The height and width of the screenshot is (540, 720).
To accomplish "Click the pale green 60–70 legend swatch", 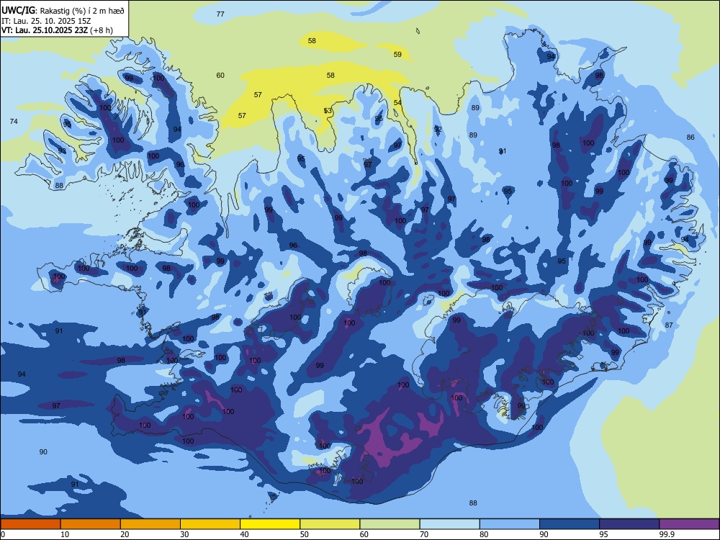I will pos(390,524).
